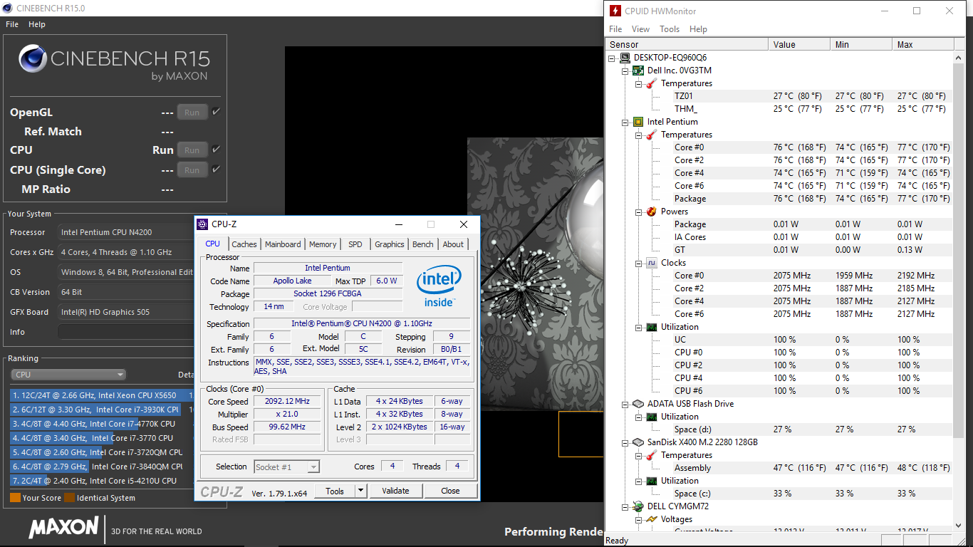Toggle the CPU (Single Core) test checkmark
The width and height of the screenshot is (973, 547).
click(x=216, y=170)
